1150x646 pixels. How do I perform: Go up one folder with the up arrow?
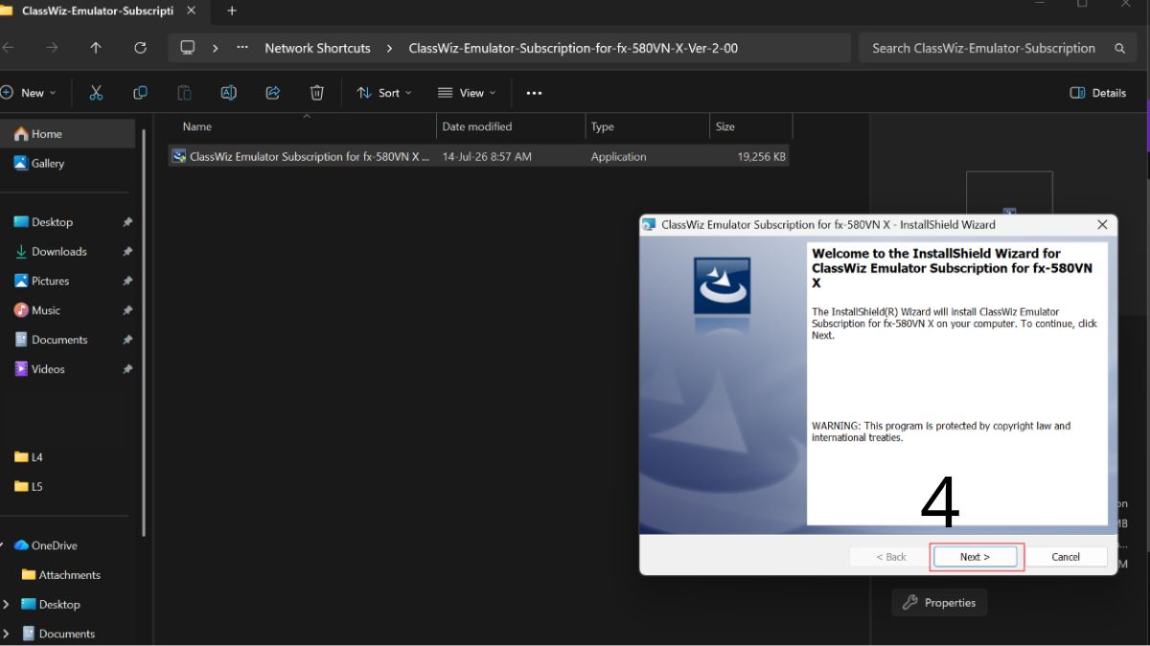pyautogui.click(x=96, y=48)
